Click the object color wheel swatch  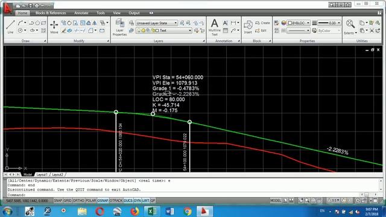pyautogui.click(x=283, y=23)
